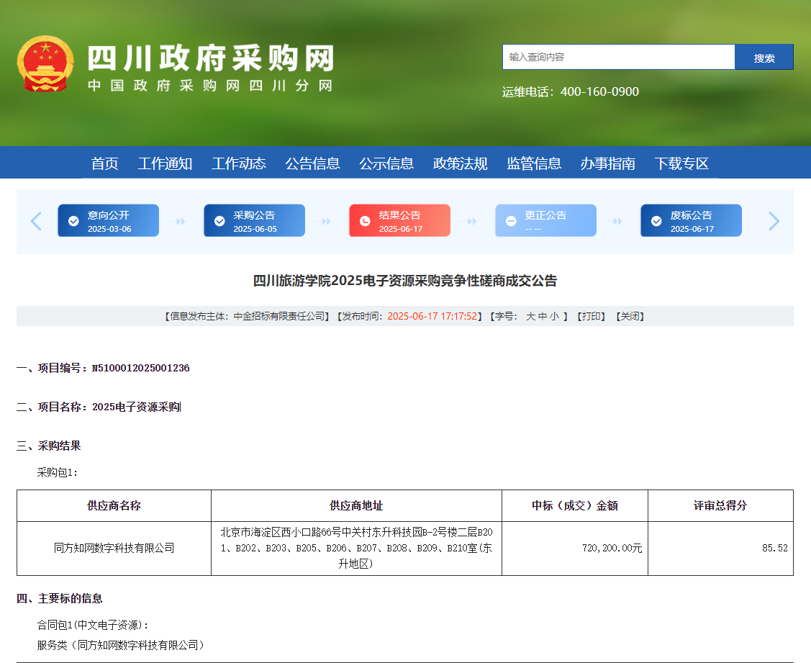
Task: Click hotline number 400-160-0900
Action: tap(599, 91)
